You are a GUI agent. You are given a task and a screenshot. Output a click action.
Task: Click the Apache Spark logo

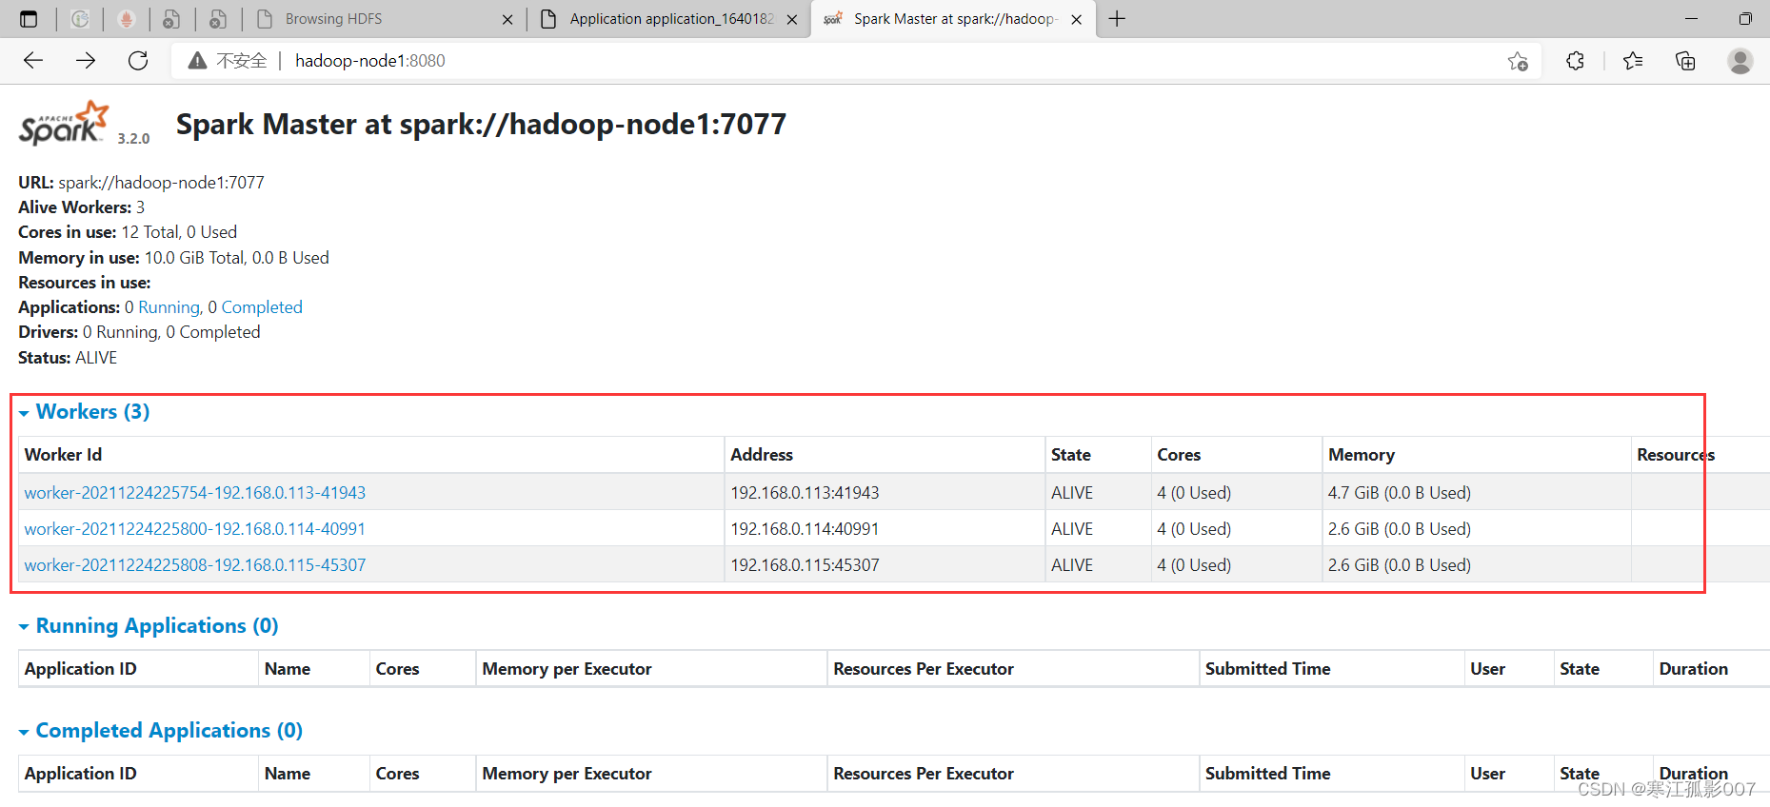(64, 124)
